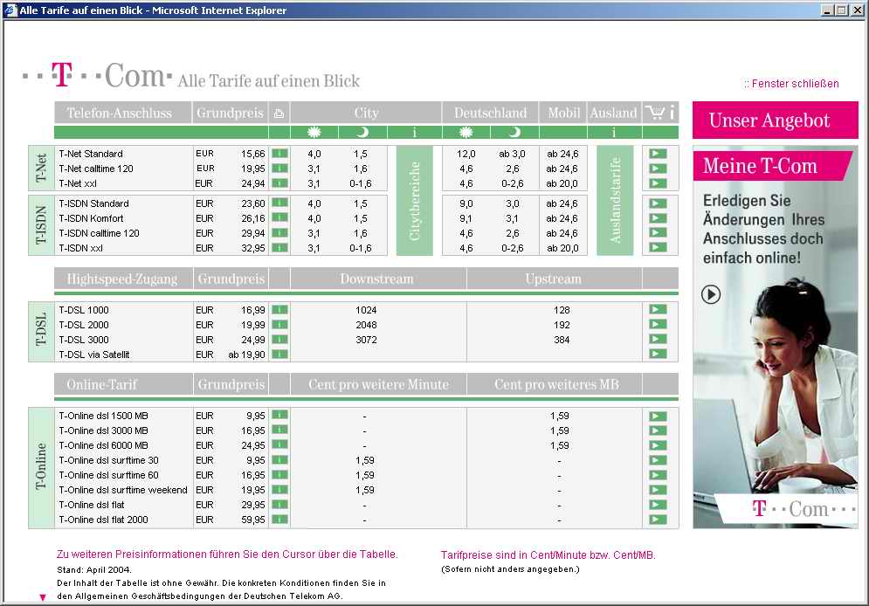The width and height of the screenshot is (869, 606).
Task: Click the "59,95" price value
Action: [253, 520]
